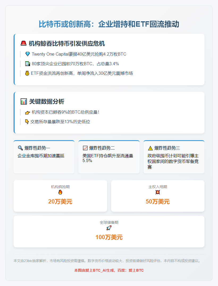The image size is (218, 286).
Task: Click the line about 80家顶尖企业
Action: coord(75,64)
